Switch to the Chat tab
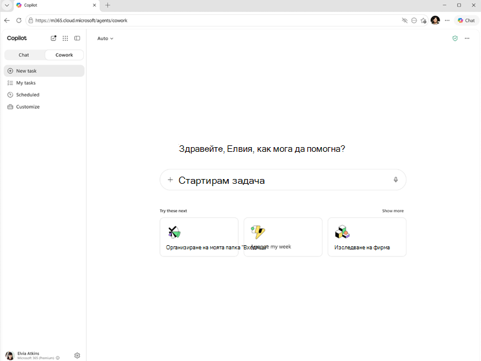Viewport: 481px width, 361px height. pyautogui.click(x=24, y=55)
